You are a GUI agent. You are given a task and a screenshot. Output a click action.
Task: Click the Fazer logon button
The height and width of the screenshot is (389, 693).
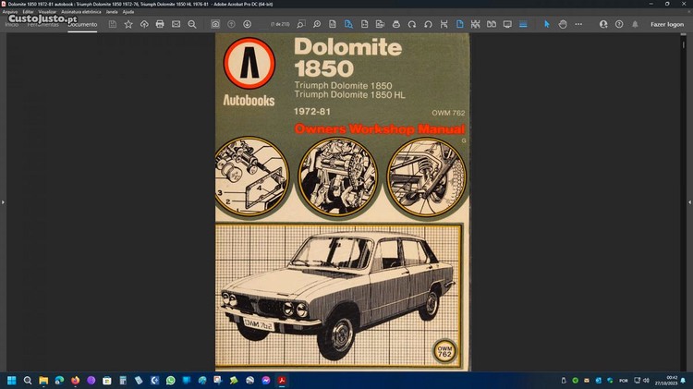pos(667,24)
